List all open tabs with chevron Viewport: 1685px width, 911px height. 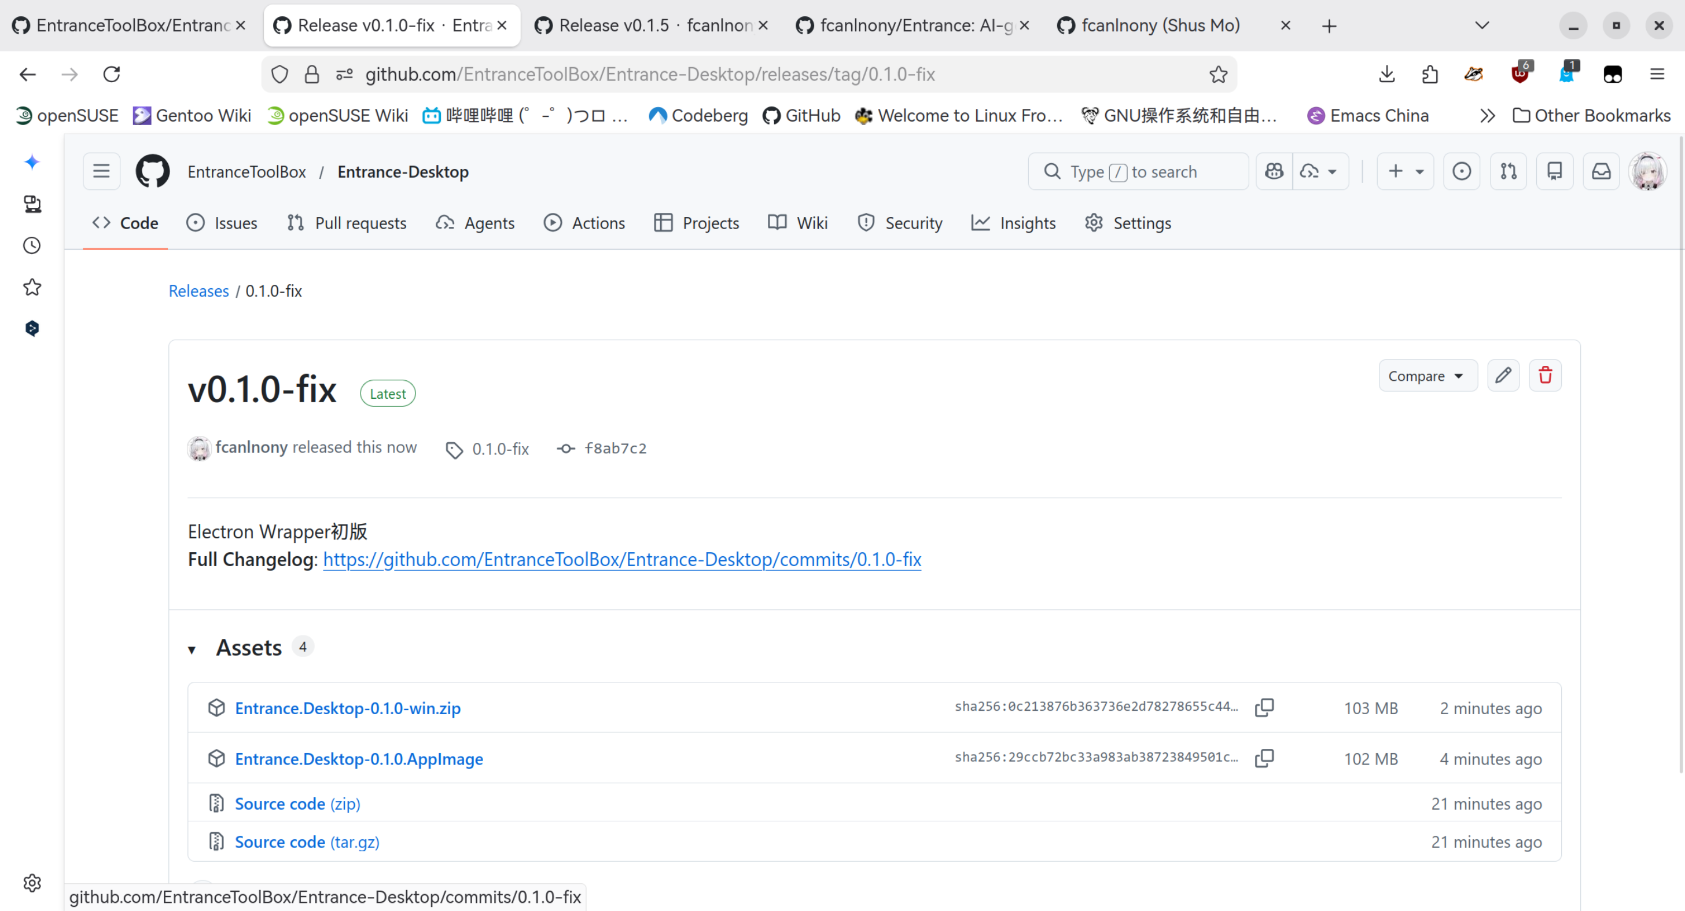click(x=1482, y=25)
